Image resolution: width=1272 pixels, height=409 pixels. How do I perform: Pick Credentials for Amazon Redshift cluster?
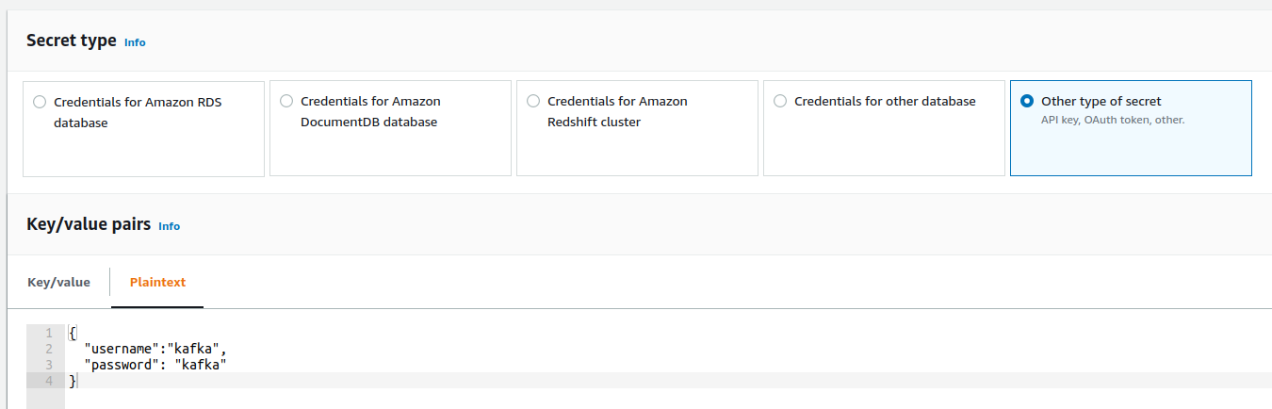point(533,102)
